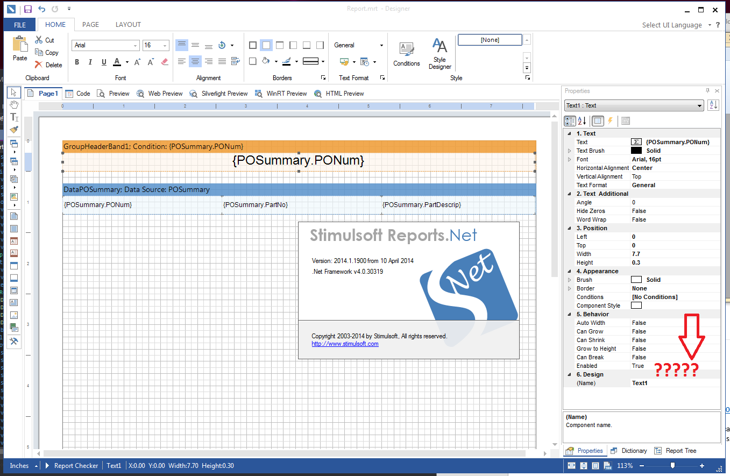Choose the component in Properties dropdown
Viewport: 730px width, 476px height.
pos(634,106)
